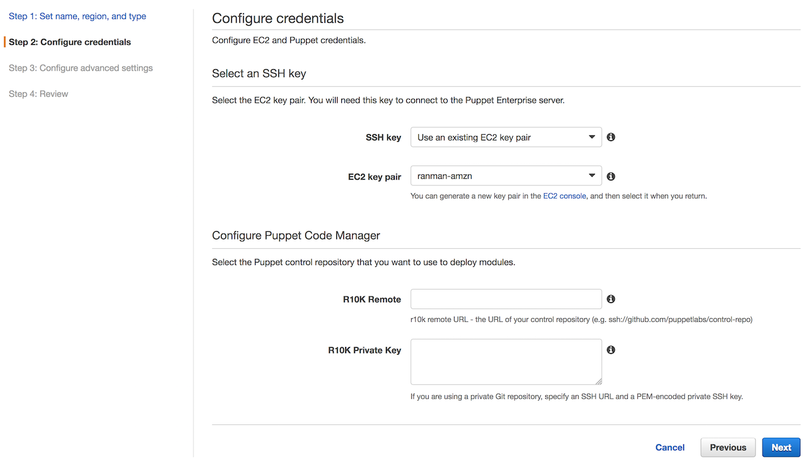Click the "R10K Private Key" field label
Image resolution: width=806 pixels, height=461 pixels.
[x=365, y=350]
